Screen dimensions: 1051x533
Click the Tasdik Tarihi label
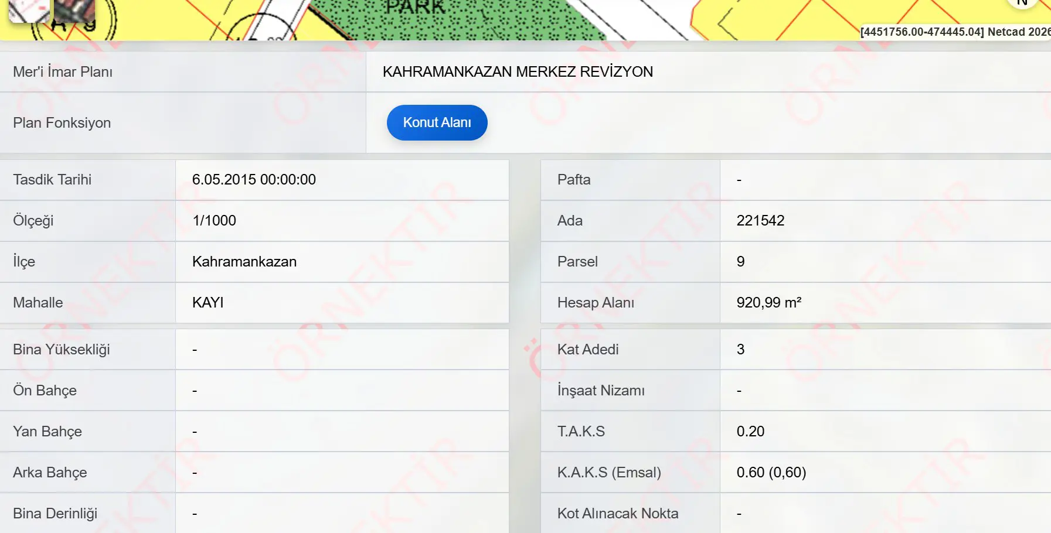click(x=52, y=179)
